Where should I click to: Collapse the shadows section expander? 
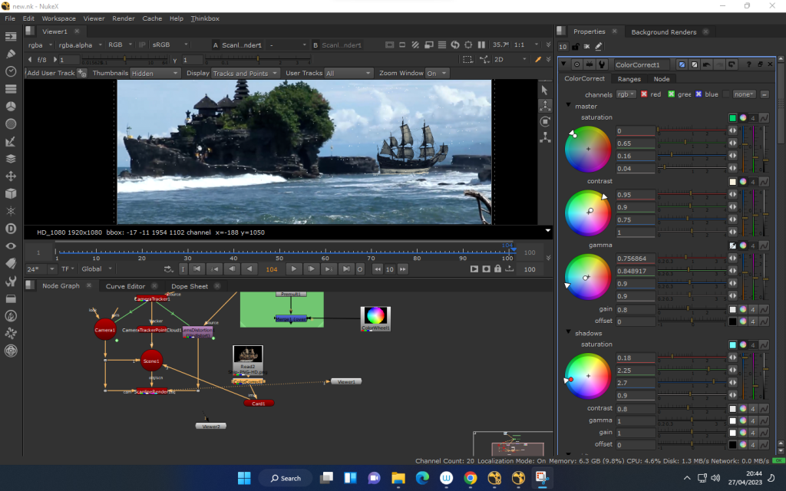(x=569, y=332)
